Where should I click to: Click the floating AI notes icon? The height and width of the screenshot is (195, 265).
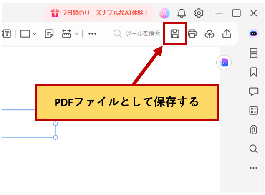[x=224, y=63]
